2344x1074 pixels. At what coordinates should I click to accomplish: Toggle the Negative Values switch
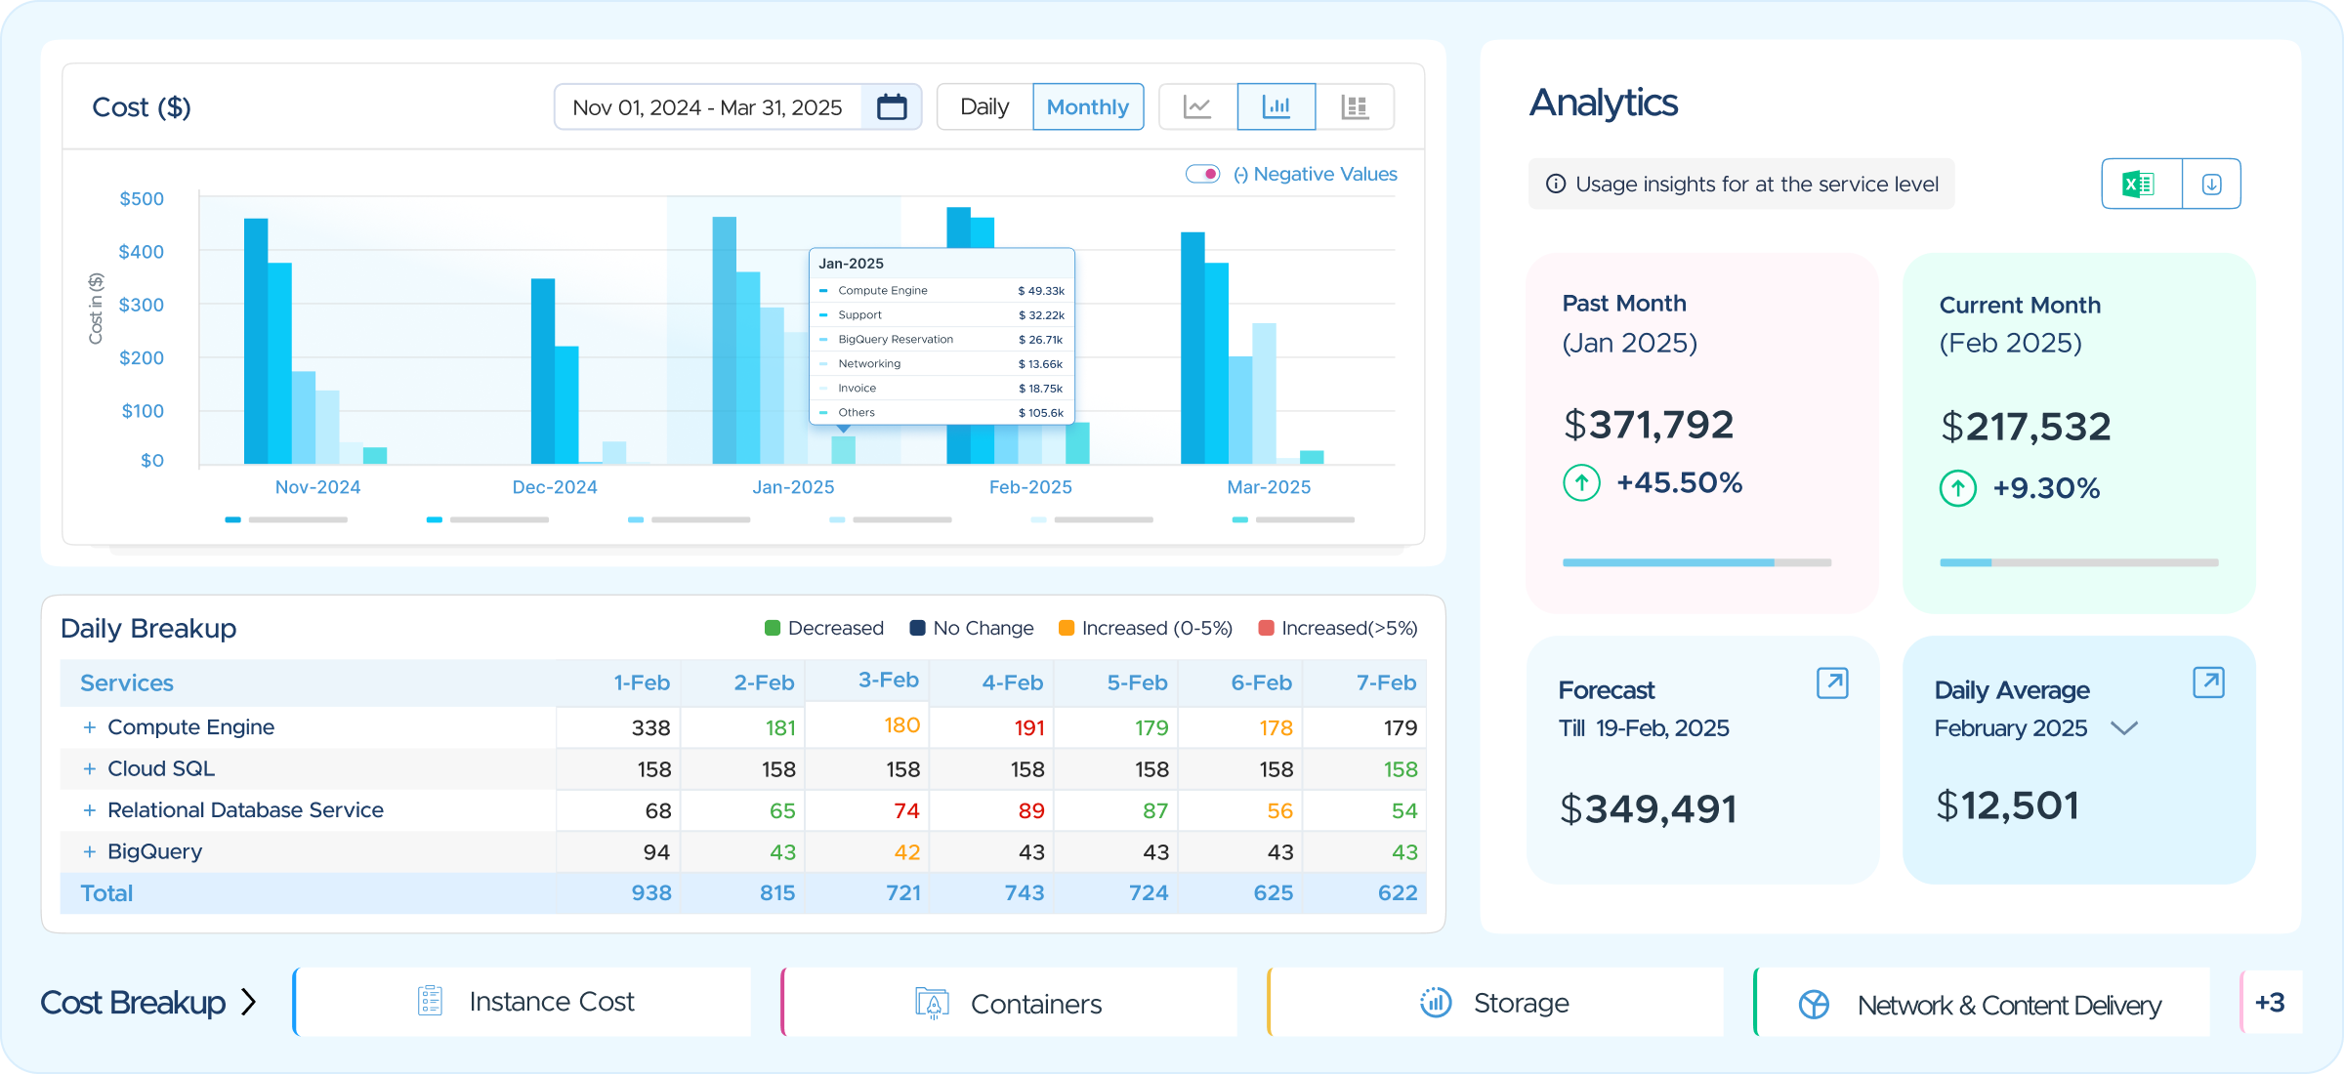pyautogui.click(x=1202, y=174)
